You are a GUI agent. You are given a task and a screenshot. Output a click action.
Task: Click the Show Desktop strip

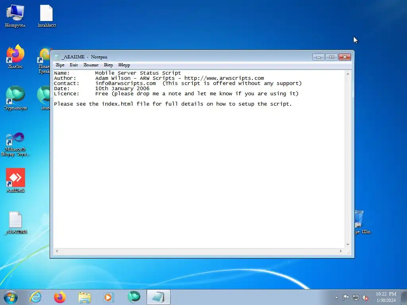pyautogui.click(x=404, y=297)
